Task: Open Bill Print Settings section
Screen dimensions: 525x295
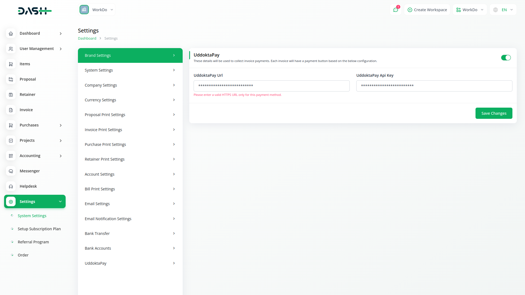Action: click(x=130, y=189)
